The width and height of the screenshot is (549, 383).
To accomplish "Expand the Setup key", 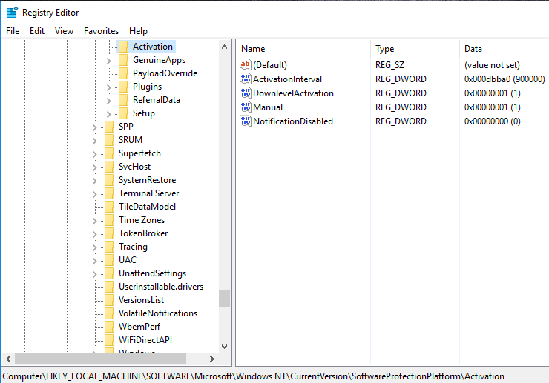I will tap(108, 114).
